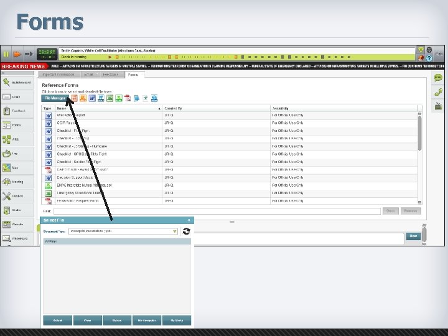Sort by the Created By column header

click(217, 108)
